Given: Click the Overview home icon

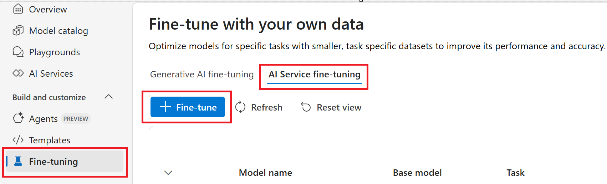Looking at the screenshot, I should coord(18,9).
